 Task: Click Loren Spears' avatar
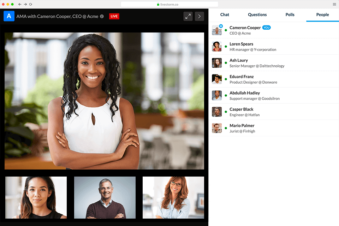point(217,47)
